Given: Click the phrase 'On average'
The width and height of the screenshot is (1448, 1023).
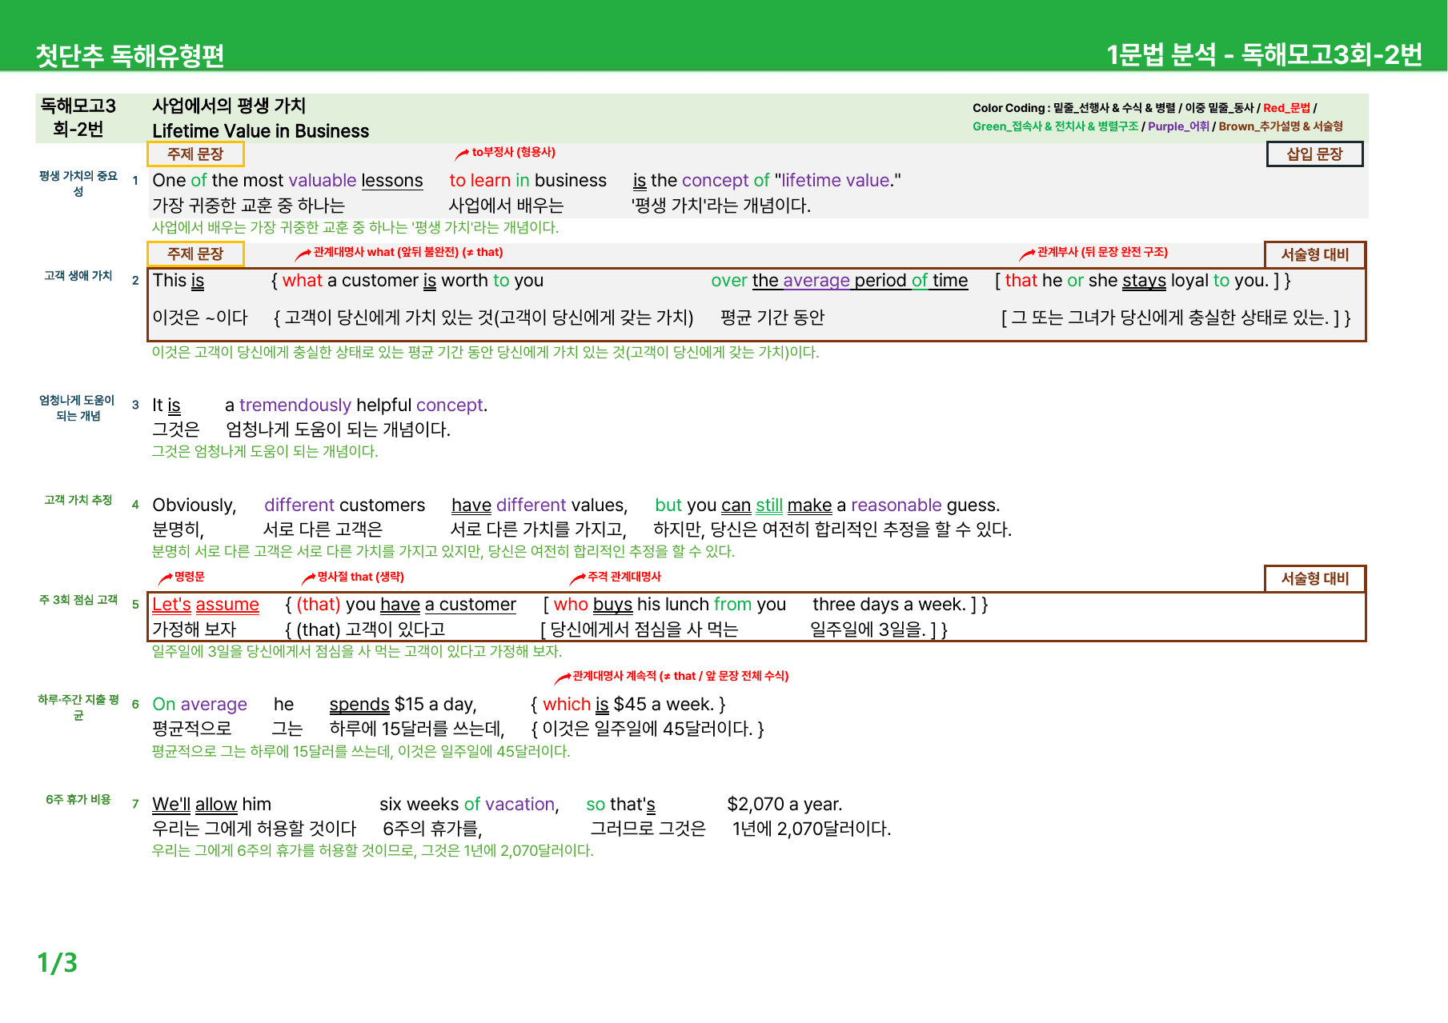Looking at the screenshot, I should [x=200, y=705].
